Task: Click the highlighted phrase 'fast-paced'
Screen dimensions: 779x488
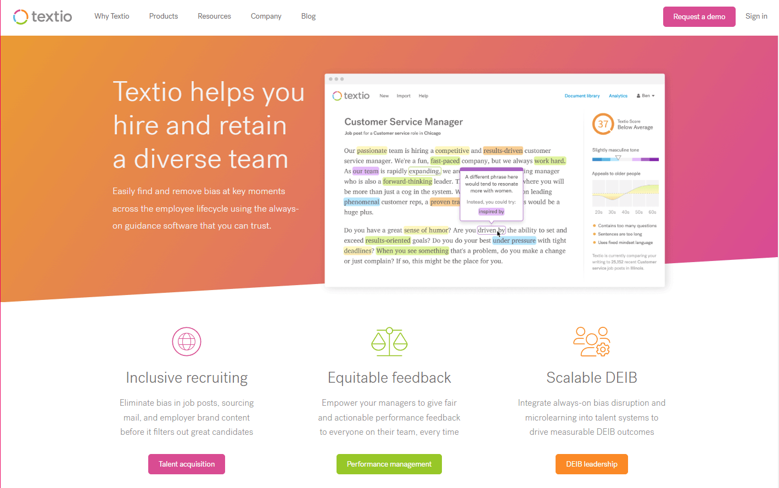Action: 445,161
